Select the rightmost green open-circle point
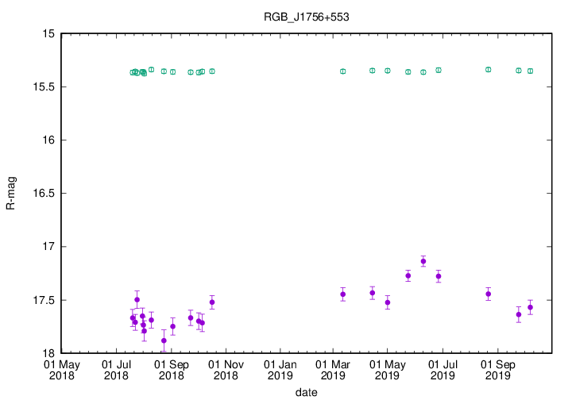This screenshot has width=572, height=400. [x=530, y=71]
